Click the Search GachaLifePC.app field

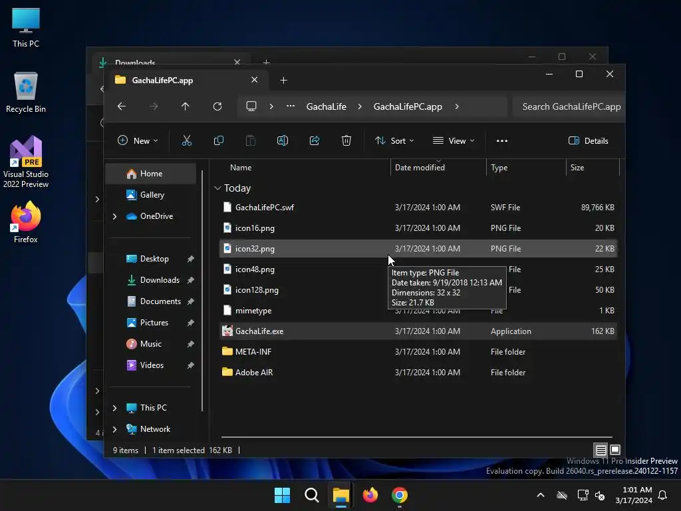[x=568, y=106]
